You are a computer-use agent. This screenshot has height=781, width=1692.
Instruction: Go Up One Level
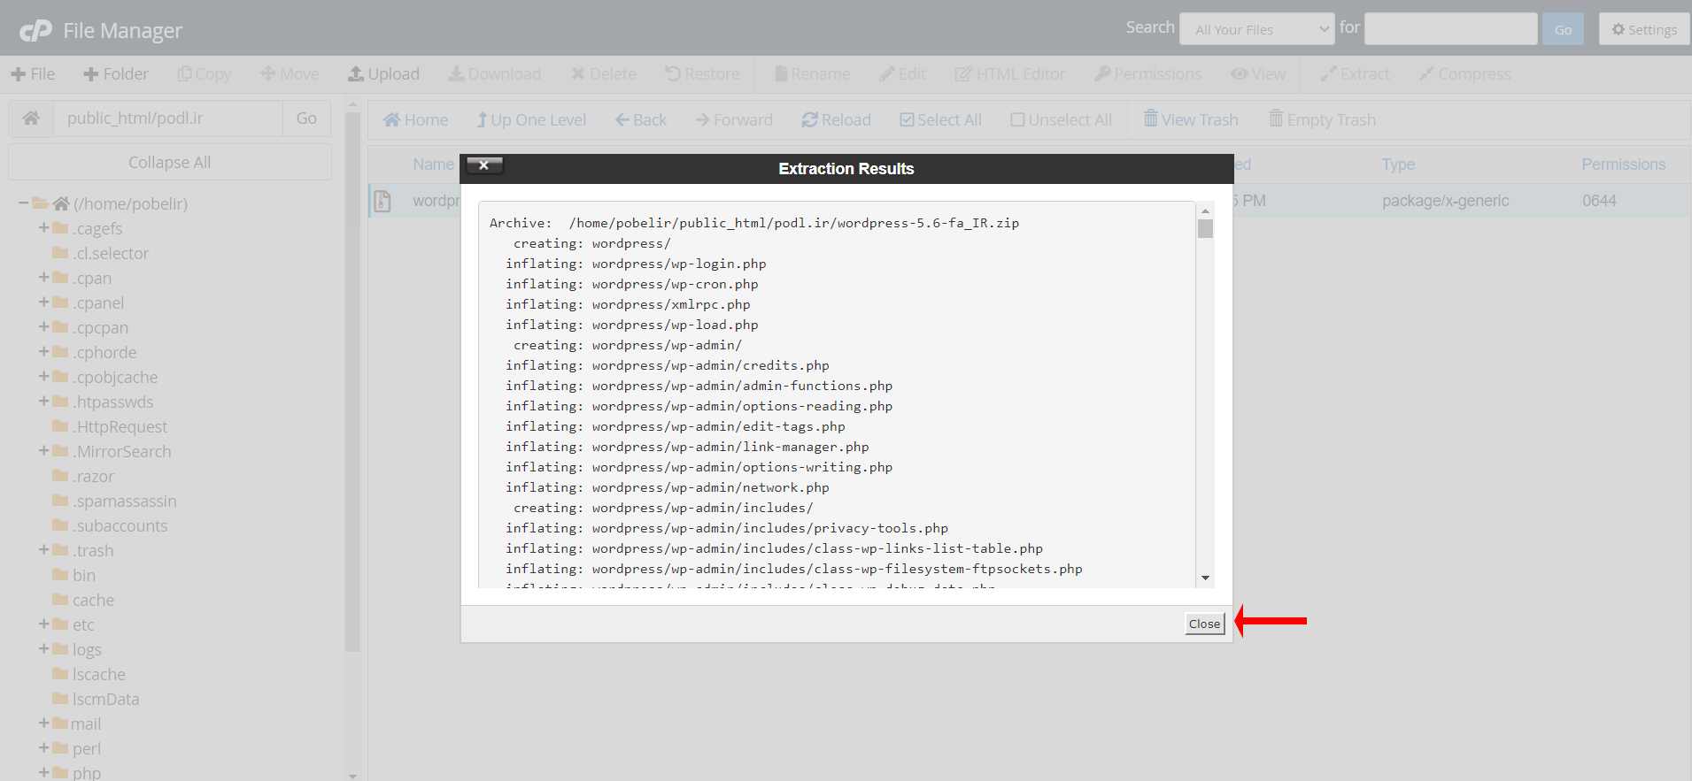click(531, 120)
